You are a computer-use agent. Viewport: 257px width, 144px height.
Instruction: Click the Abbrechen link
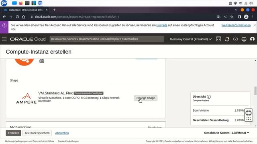(62, 133)
